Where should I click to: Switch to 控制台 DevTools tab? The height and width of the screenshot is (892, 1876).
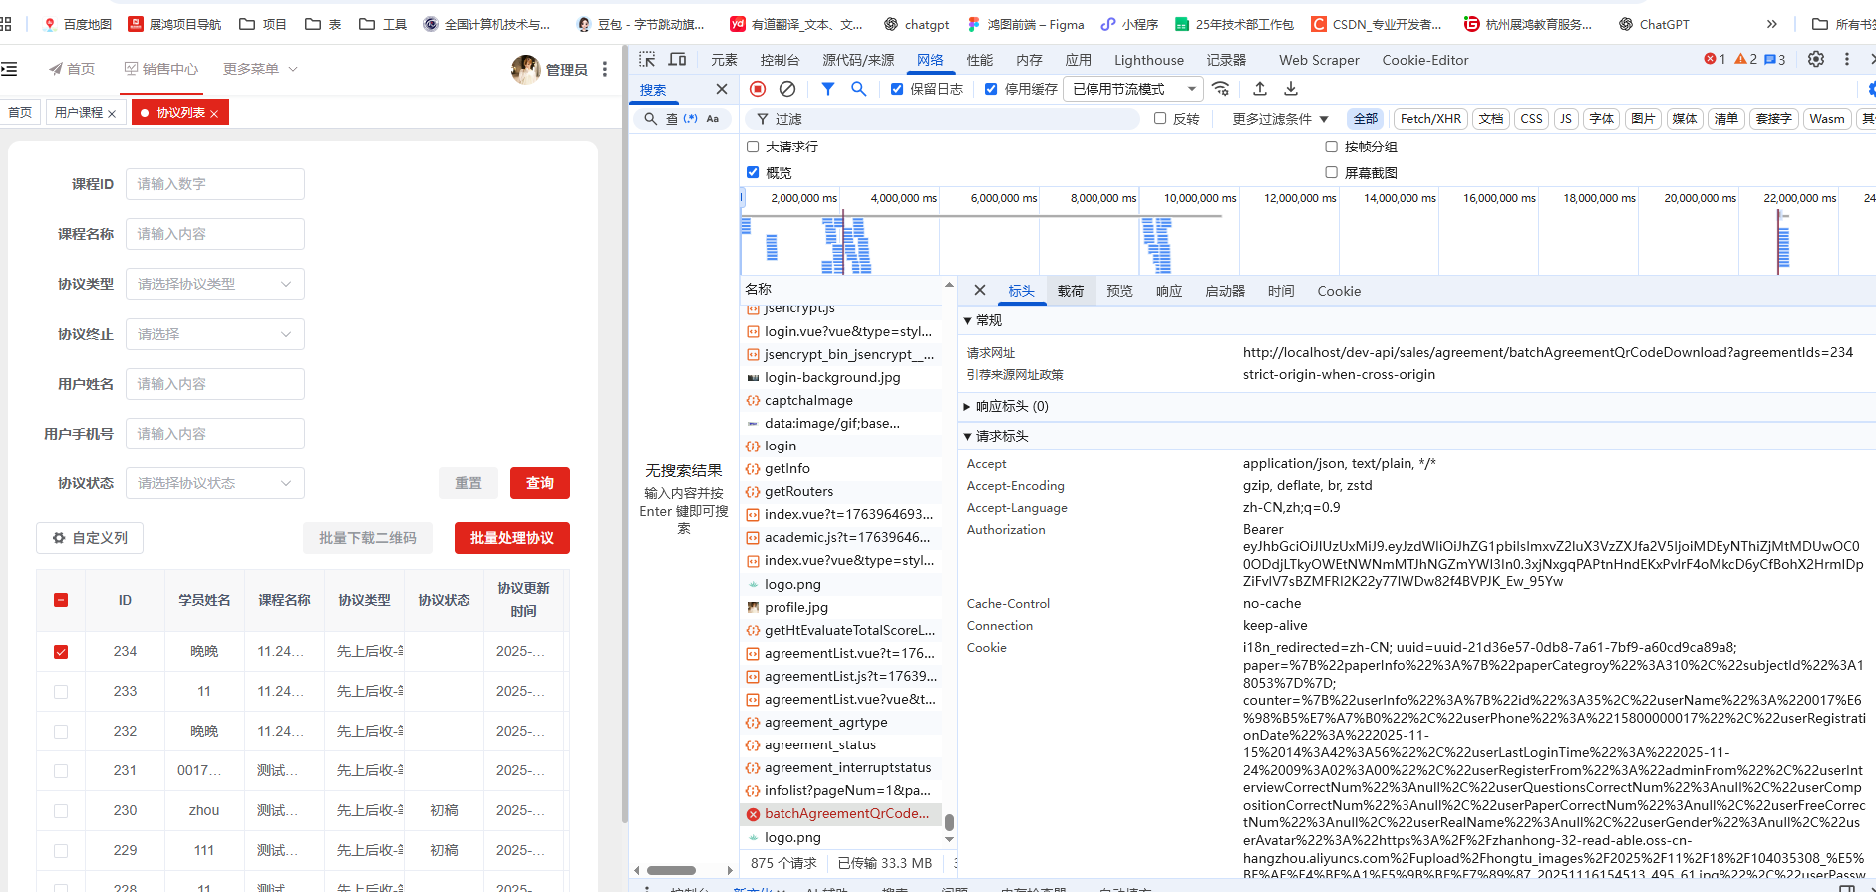780,60
